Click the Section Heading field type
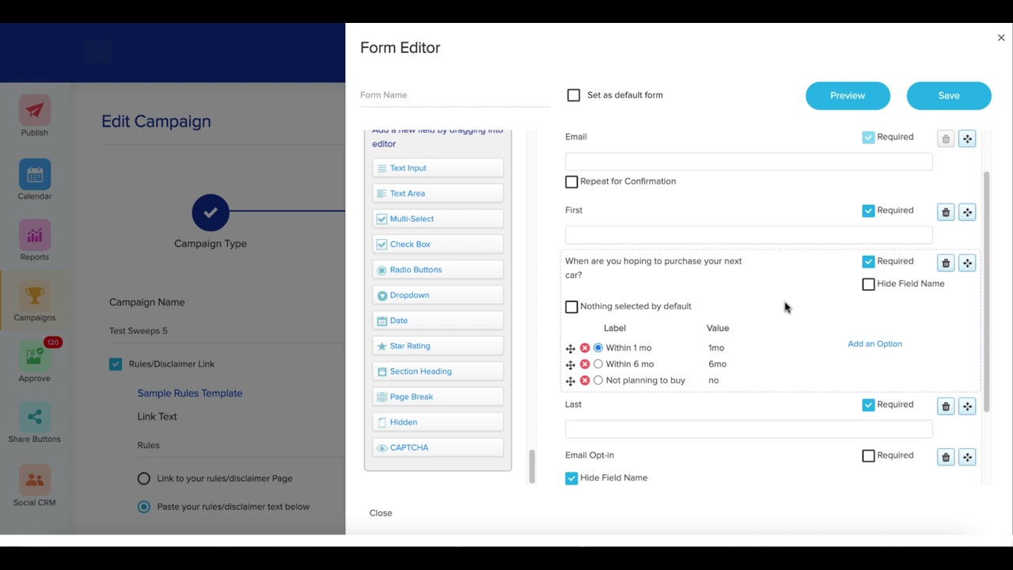 click(438, 371)
